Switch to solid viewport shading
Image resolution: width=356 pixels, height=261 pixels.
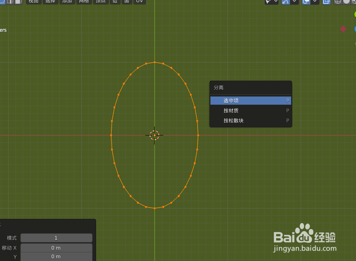[x=346, y=2]
